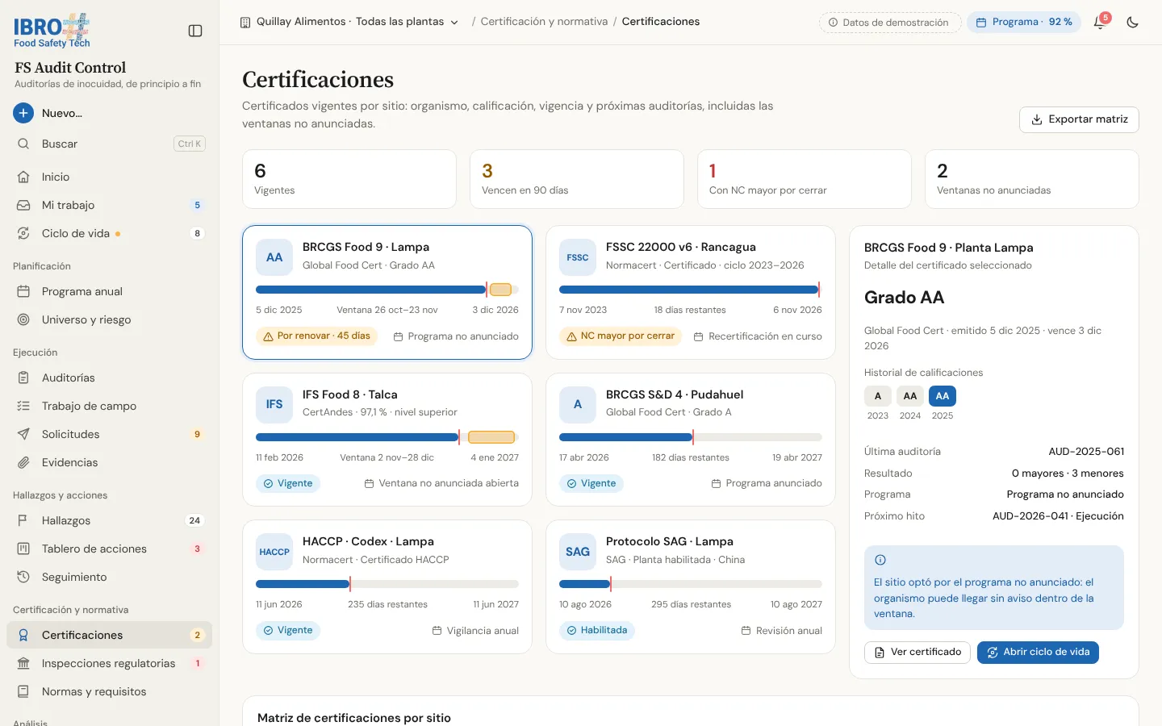Click the Hallazgos flag icon
The width and height of the screenshot is (1162, 726).
[x=23, y=520]
